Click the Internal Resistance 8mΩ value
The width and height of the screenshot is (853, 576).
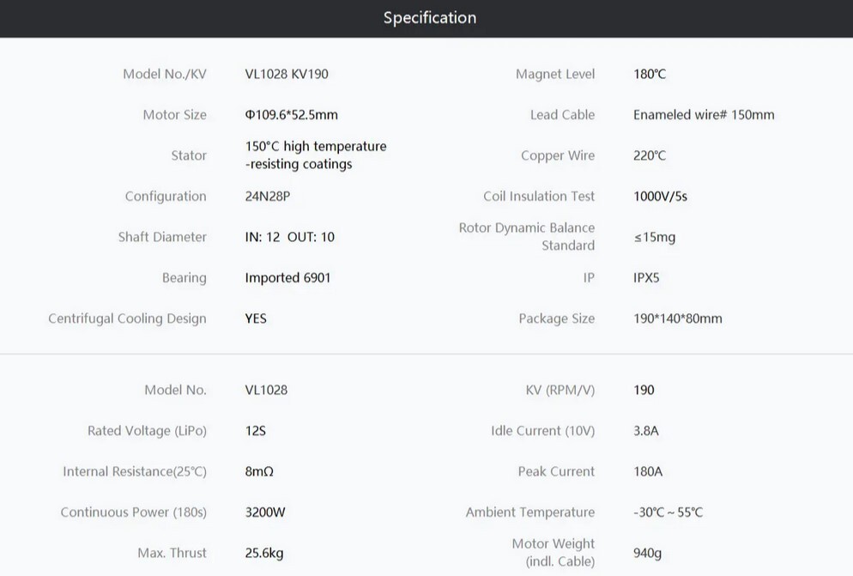pos(259,471)
